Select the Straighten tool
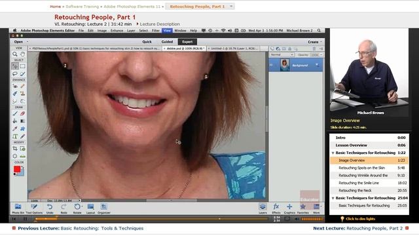 [x=23, y=156]
